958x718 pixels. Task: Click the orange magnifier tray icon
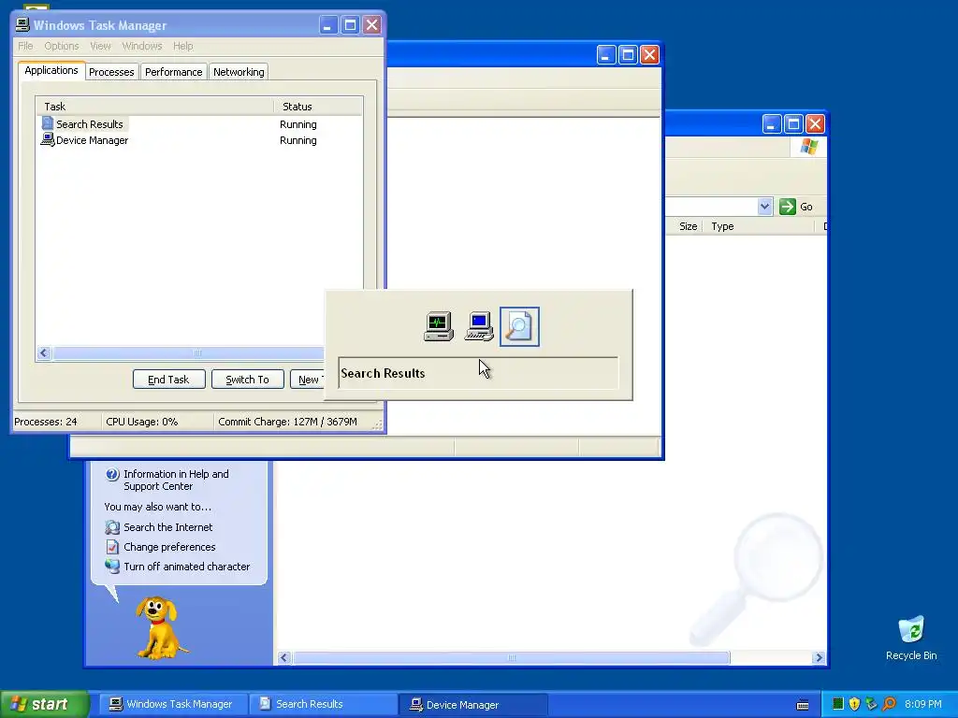pos(889,704)
